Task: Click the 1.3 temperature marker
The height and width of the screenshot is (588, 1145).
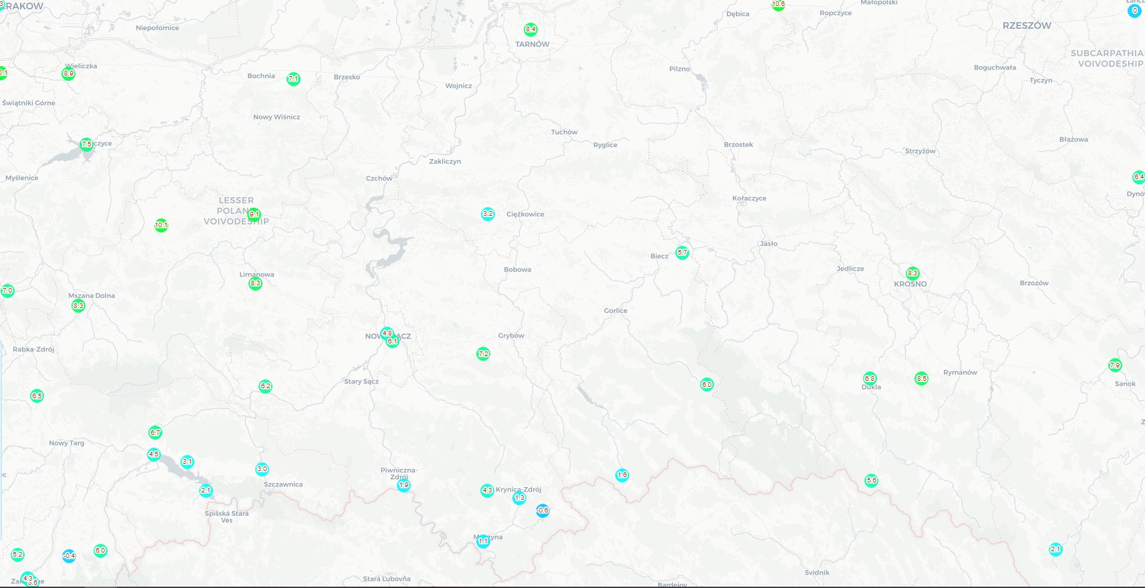Action: point(519,498)
